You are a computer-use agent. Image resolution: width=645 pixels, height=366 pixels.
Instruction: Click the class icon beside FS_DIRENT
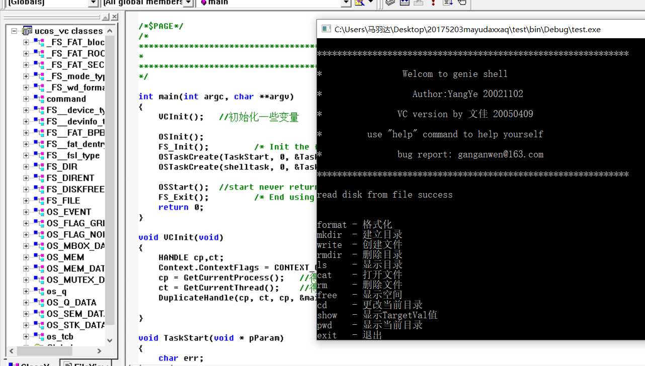pos(39,178)
